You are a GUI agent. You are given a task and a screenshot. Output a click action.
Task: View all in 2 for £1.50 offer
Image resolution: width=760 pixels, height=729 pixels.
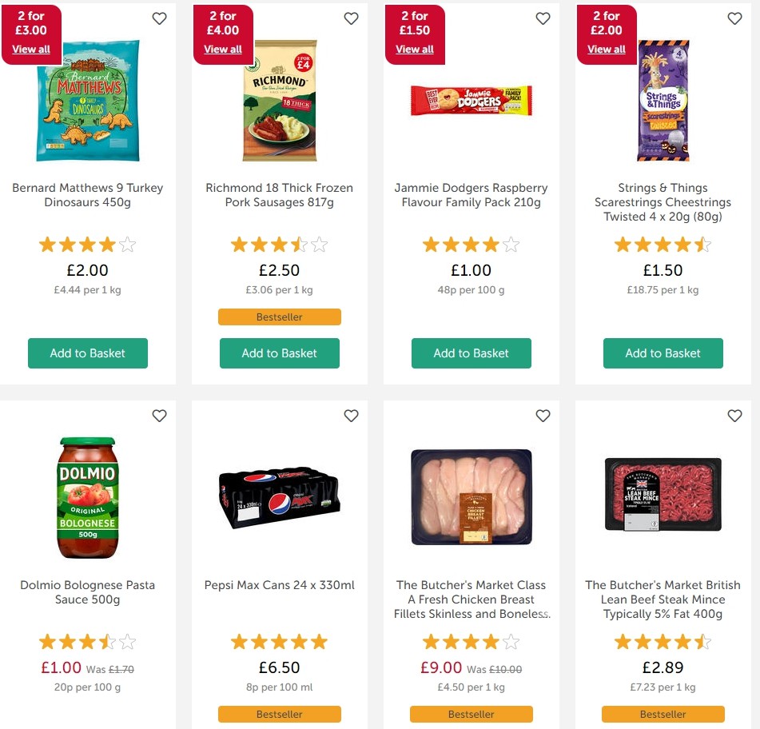pyautogui.click(x=415, y=49)
